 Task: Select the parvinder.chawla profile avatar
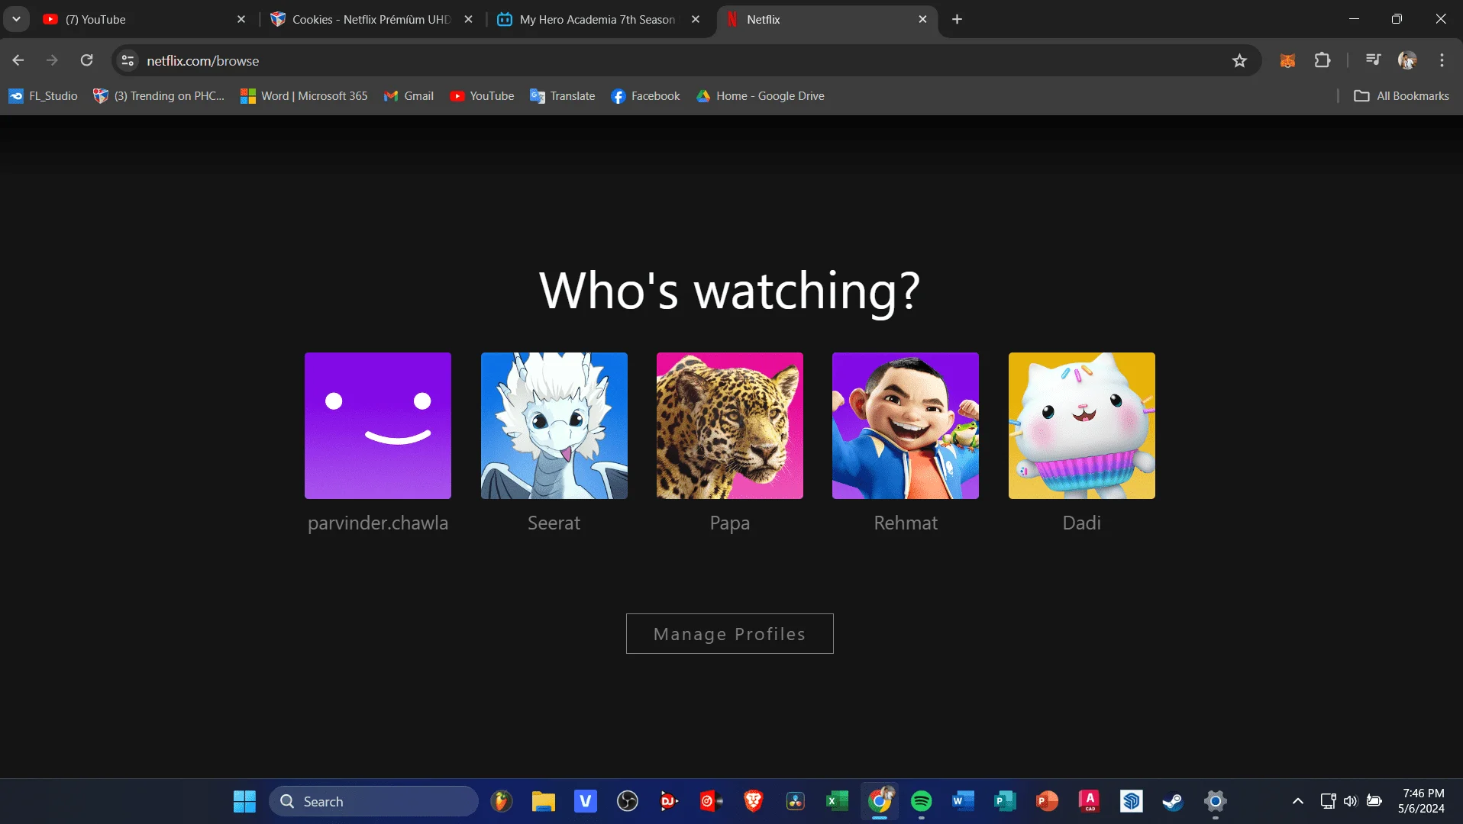[x=378, y=426]
